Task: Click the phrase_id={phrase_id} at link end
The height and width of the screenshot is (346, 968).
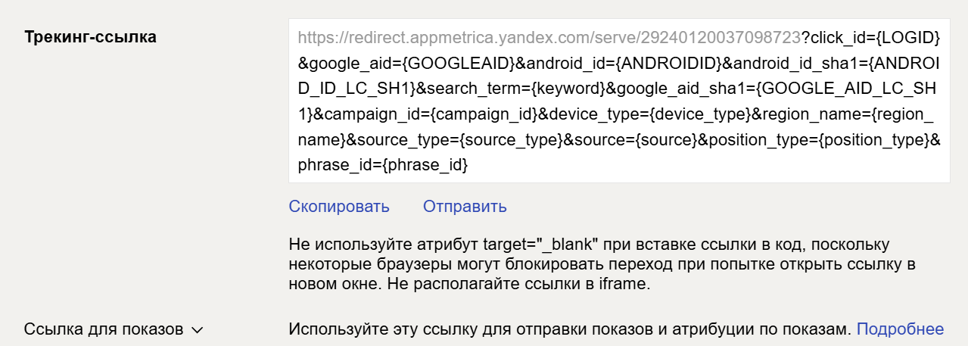Action: tap(383, 165)
